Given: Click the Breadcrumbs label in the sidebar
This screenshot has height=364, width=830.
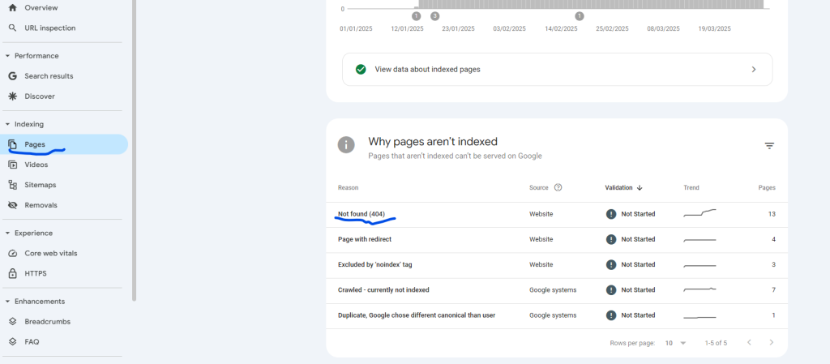Looking at the screenshot, I should click(48, 322).
